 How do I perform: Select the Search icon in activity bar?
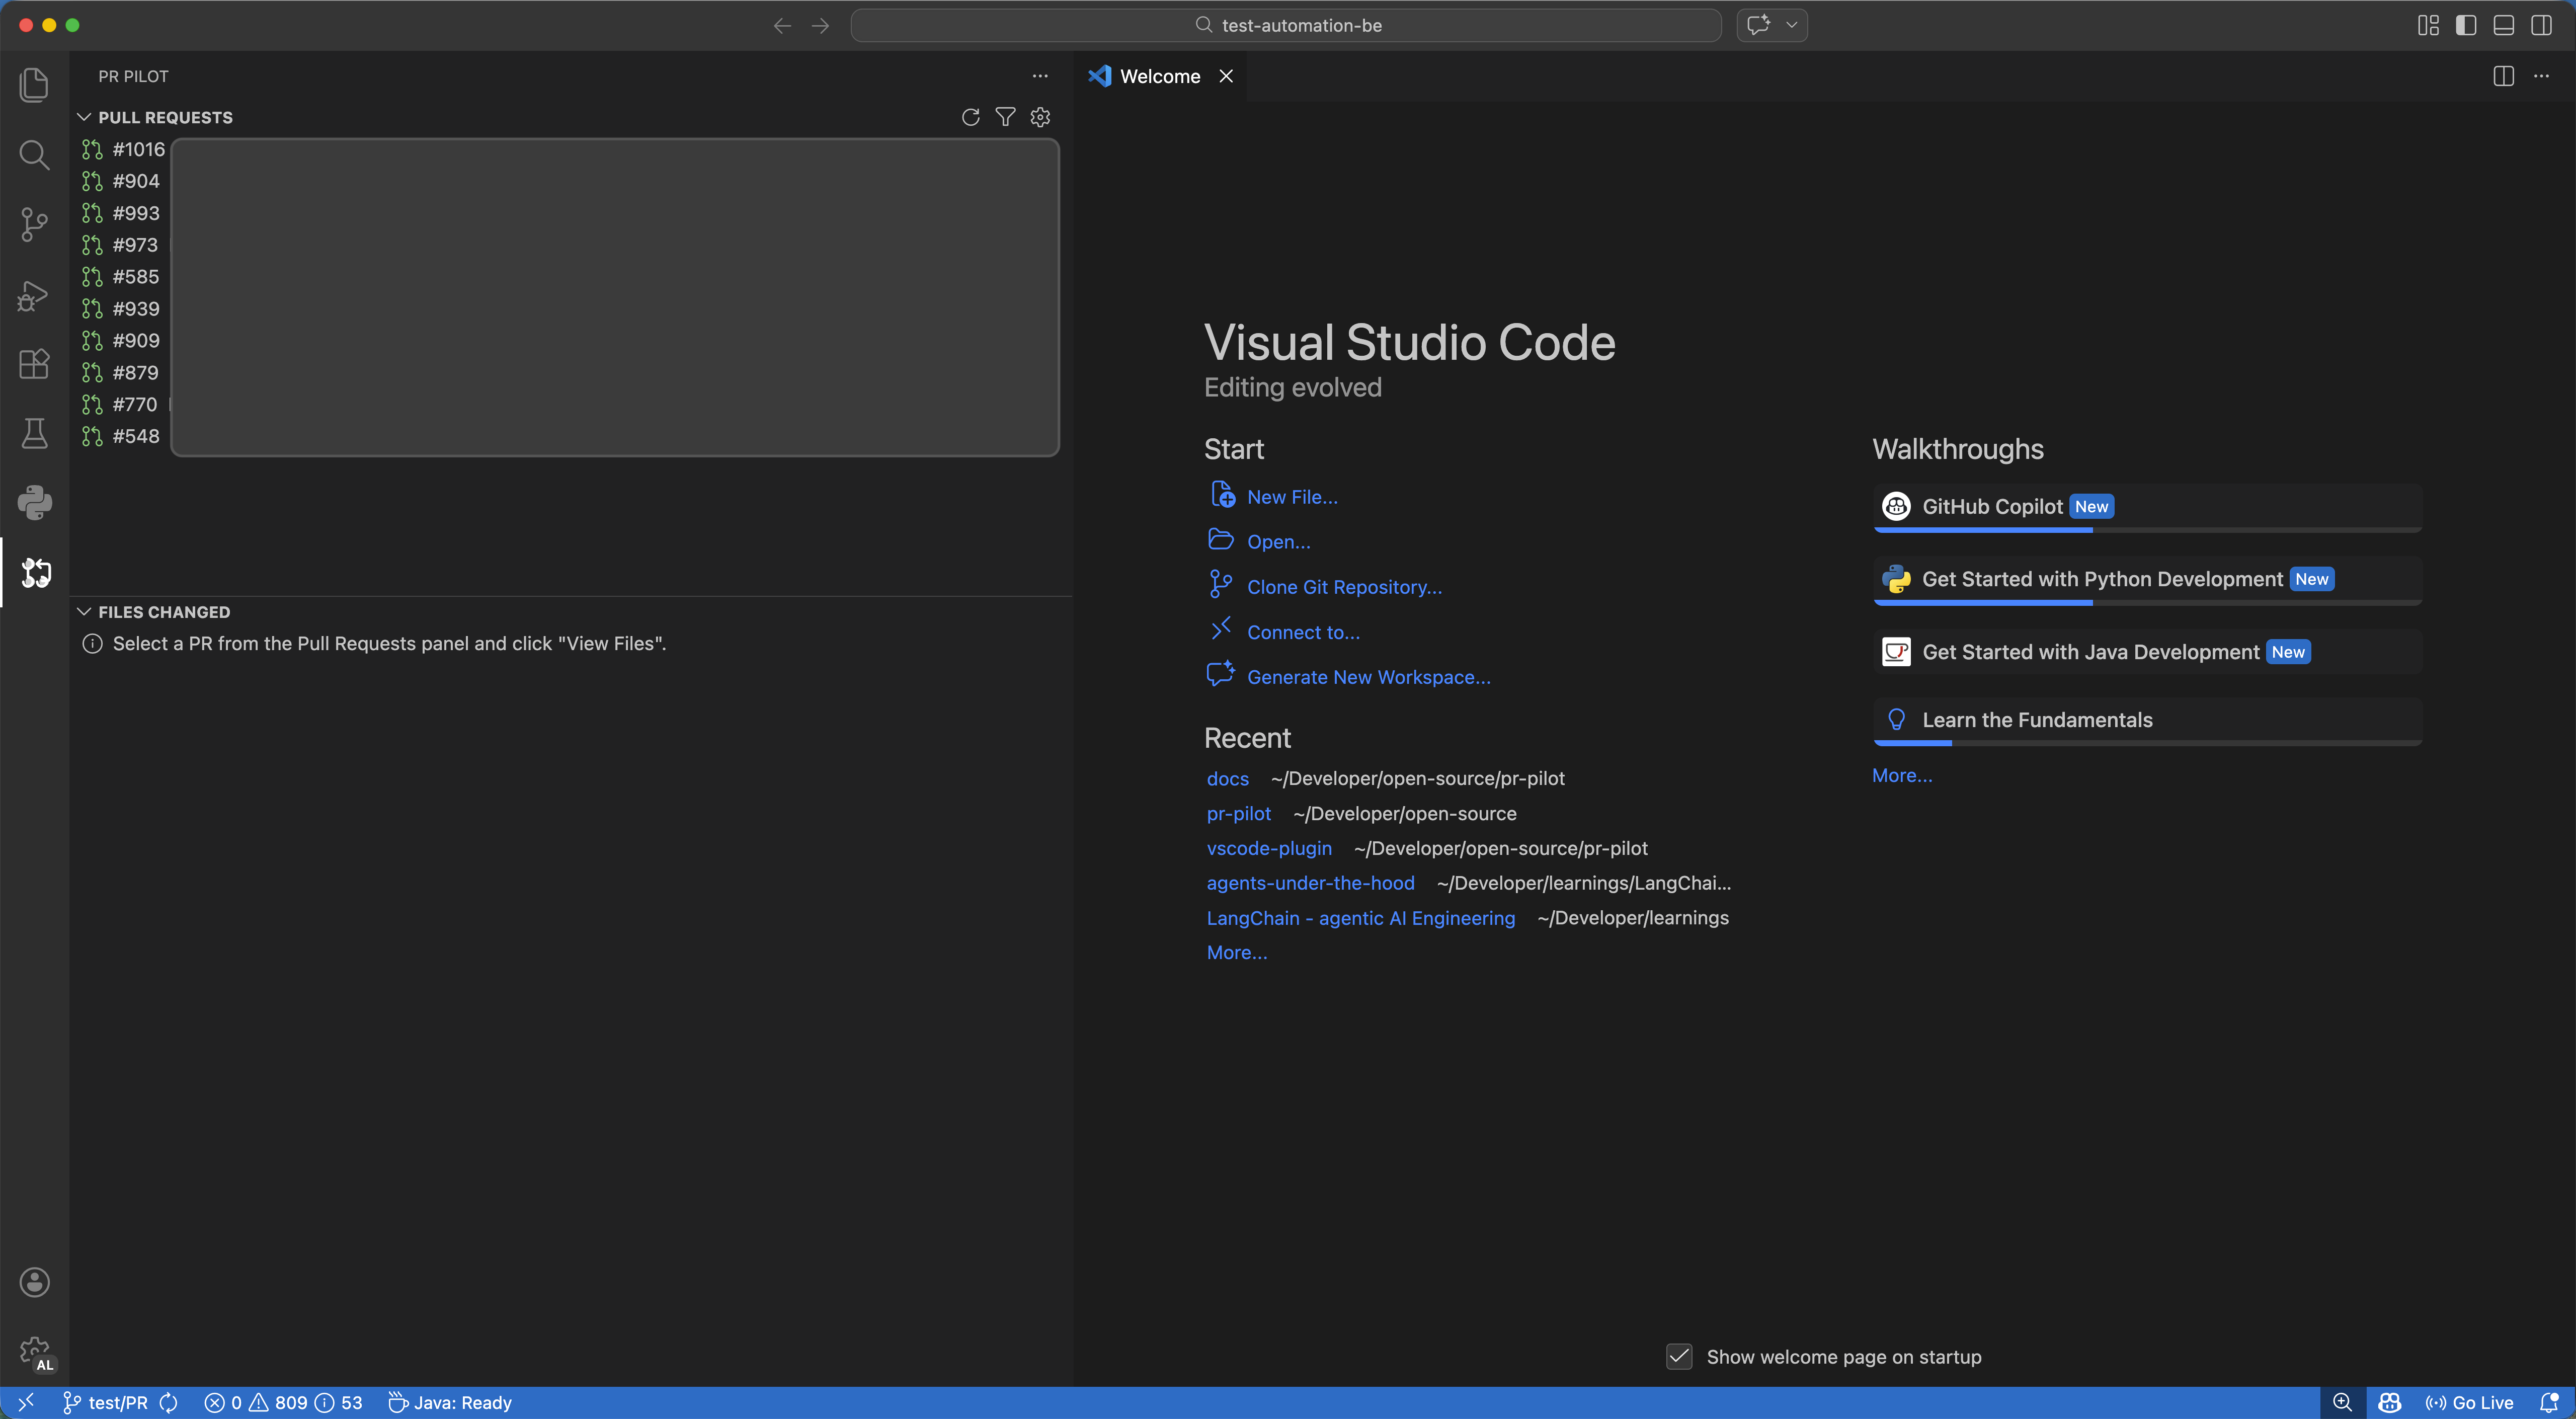[x=35, y=155]
